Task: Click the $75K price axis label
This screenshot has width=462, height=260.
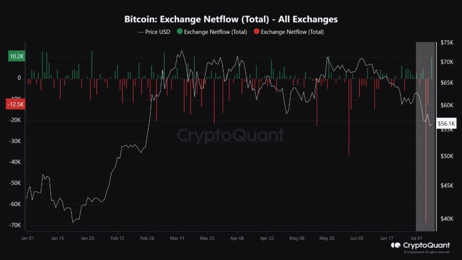Action: coord(446,43)
